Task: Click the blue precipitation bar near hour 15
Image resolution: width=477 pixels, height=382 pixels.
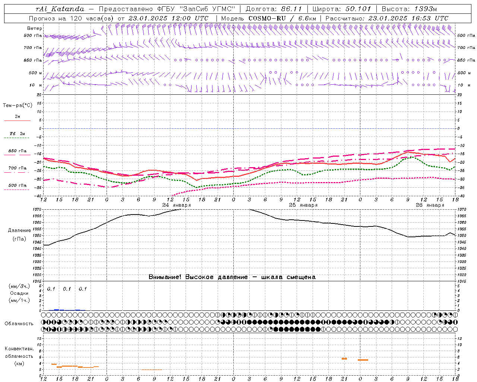Action: [x=57, y=310]
